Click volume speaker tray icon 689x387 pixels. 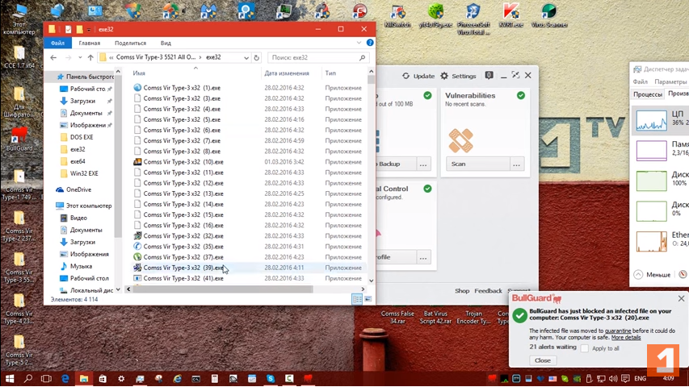[x=612, y=378]
